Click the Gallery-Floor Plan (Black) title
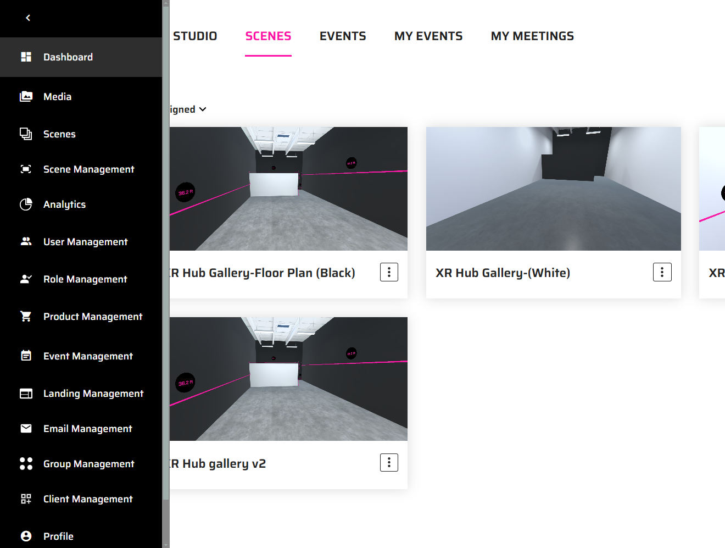This screenshot has height=548, width=725. 263,273
